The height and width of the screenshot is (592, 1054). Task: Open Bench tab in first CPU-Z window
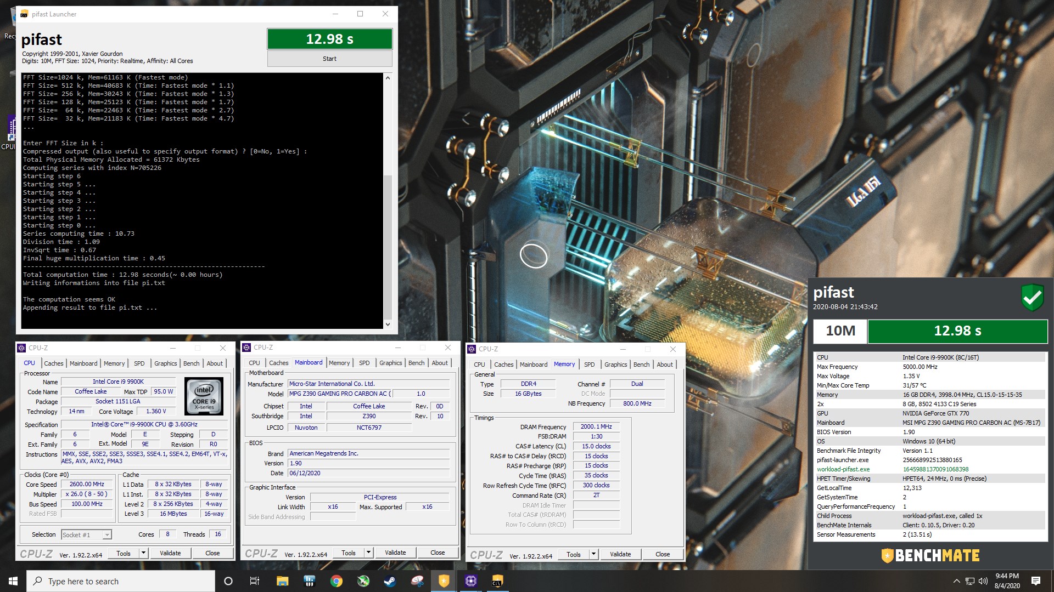pos(191,363)
